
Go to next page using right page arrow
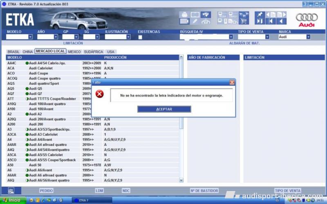[281, 15]
